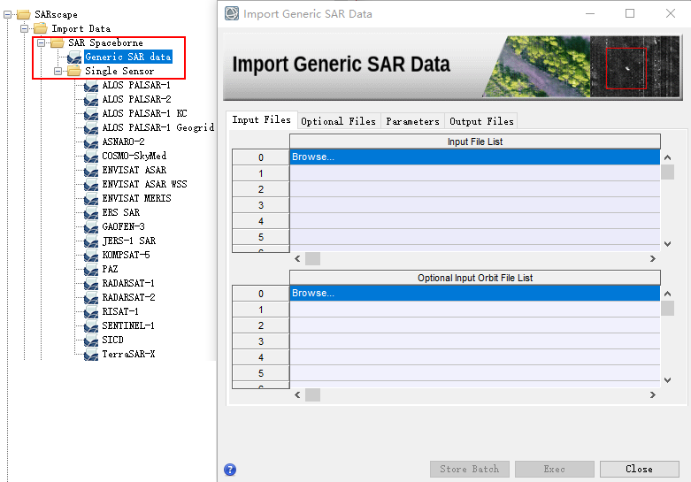
Task: Click the RISAT-1 tool icon
Action: (x=91, y=311)
